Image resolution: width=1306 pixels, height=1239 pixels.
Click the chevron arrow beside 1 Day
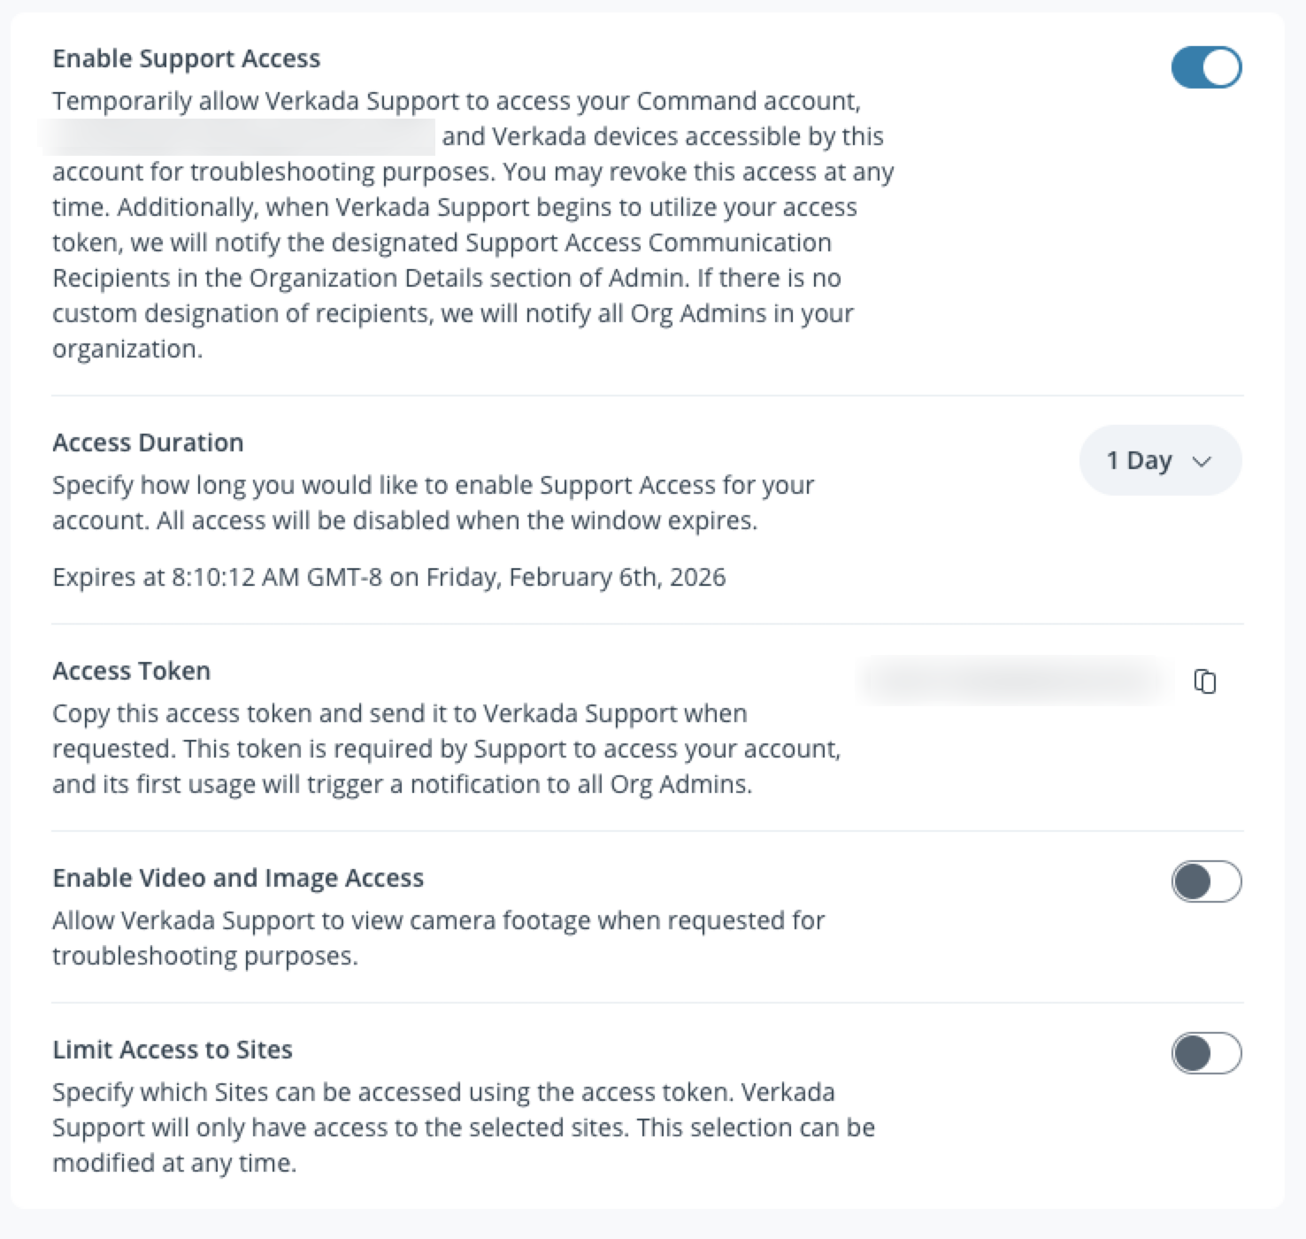click(x=1202, y=461)
